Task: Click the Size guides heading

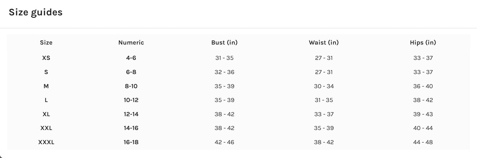Action: point(35,12)
